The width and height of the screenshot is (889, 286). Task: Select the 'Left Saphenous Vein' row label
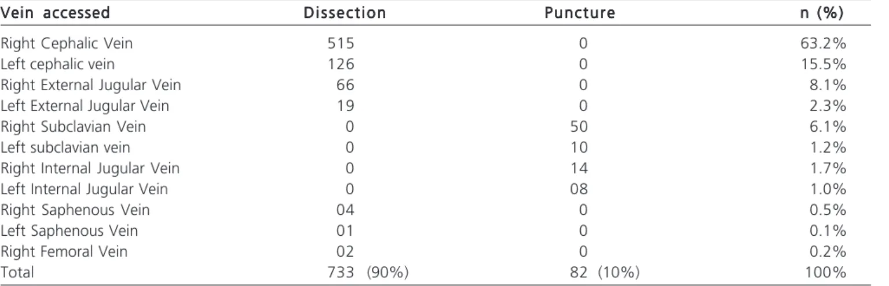69,231
